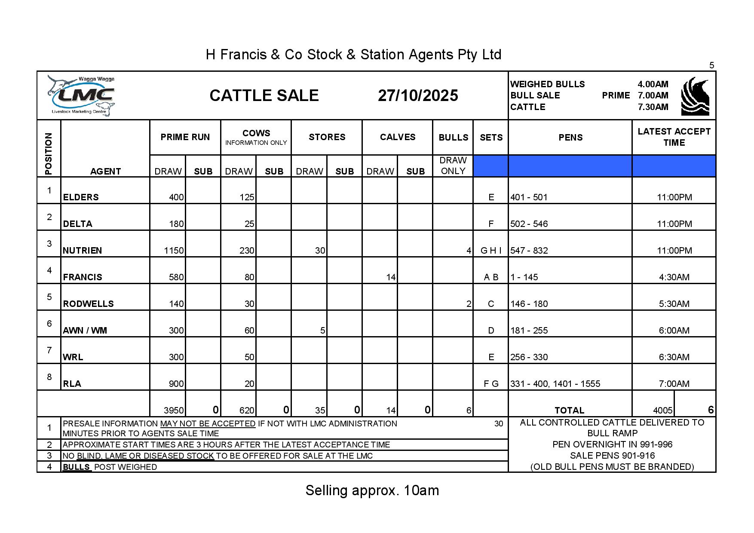Click the Selling approx. 10am footer text
The image size is (754, 533).
pos(372,490)
